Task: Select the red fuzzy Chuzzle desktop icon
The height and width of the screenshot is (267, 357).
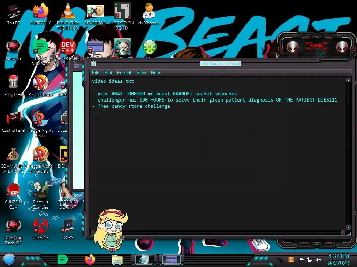Action: coord(14,196)
